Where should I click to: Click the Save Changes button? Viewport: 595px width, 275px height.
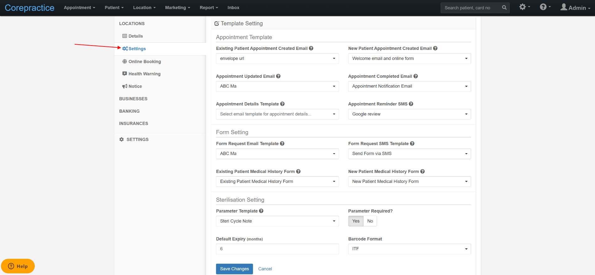tap(234, 269)
